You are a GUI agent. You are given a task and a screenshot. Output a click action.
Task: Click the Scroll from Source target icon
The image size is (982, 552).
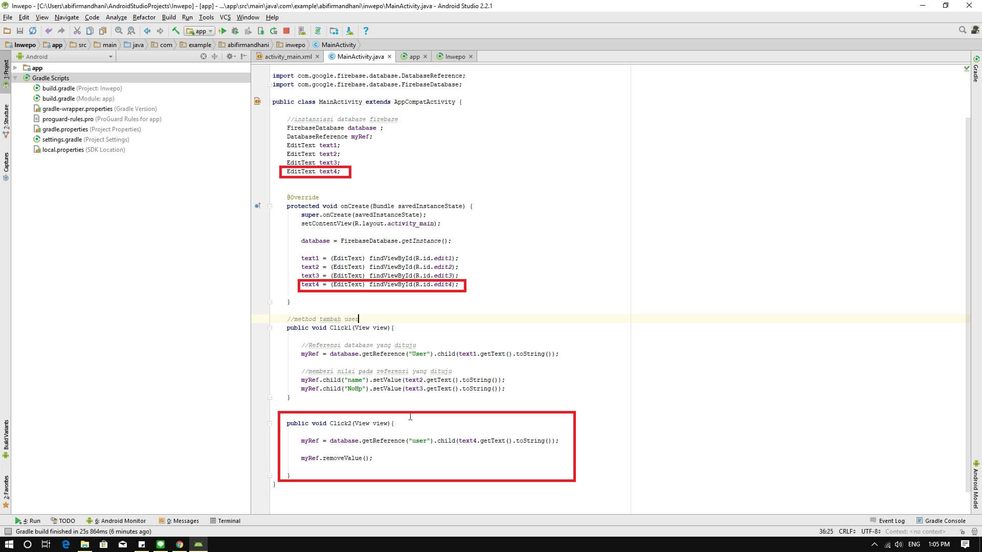coord(204,56)
